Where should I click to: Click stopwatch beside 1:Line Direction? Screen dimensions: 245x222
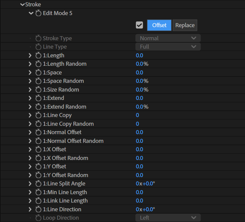[x=38, y=209]
